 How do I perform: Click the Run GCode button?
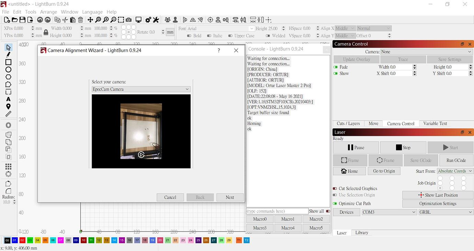tap(456, 160)
